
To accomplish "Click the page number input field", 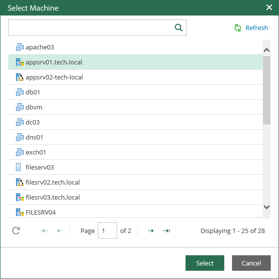I will pyautogui.click(x=108, y=231).
